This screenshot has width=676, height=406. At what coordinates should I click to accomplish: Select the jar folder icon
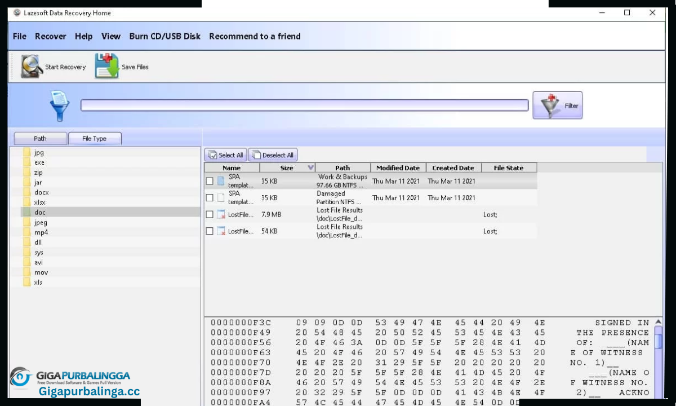click(26, 183)
